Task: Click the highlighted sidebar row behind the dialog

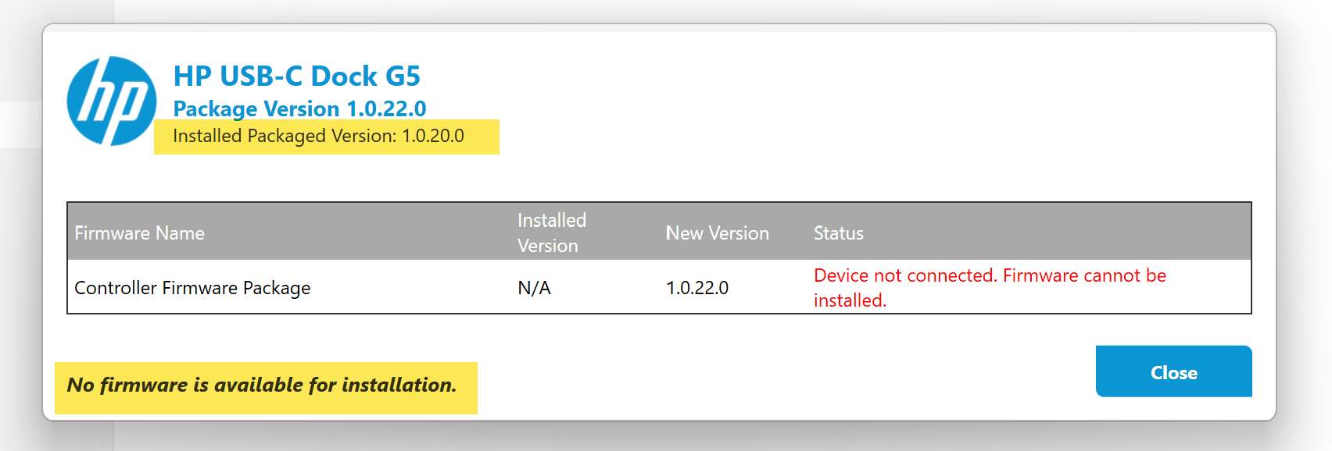Action: click(x=20, y=124)
